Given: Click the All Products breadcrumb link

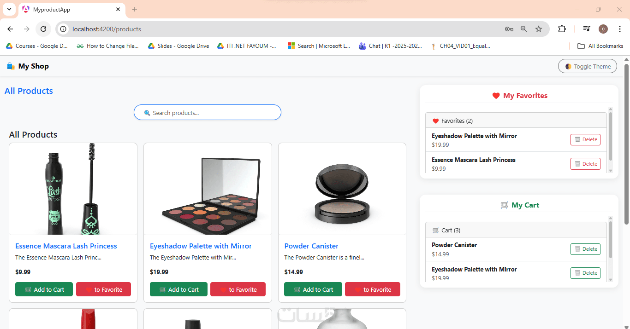Looking at the screenshot, I should tap(29, 91).
